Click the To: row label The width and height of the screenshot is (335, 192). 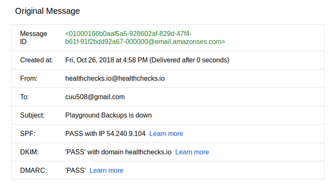(x=25, y=97)
